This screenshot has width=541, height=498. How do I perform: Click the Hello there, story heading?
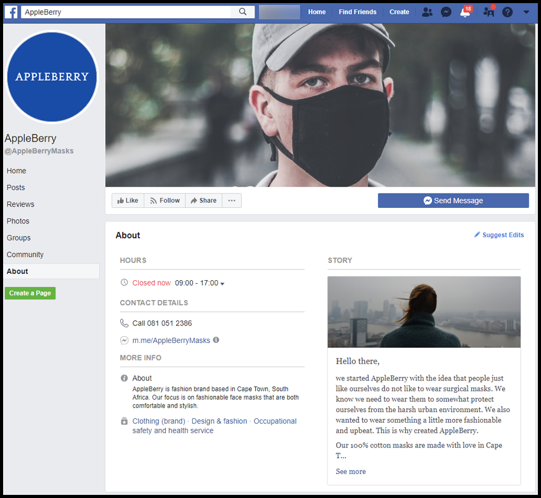[357, 361]
